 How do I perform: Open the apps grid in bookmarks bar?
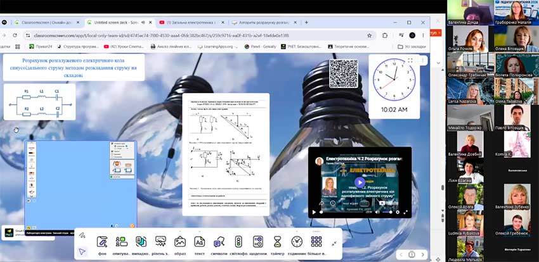click(x=18, y=47)
